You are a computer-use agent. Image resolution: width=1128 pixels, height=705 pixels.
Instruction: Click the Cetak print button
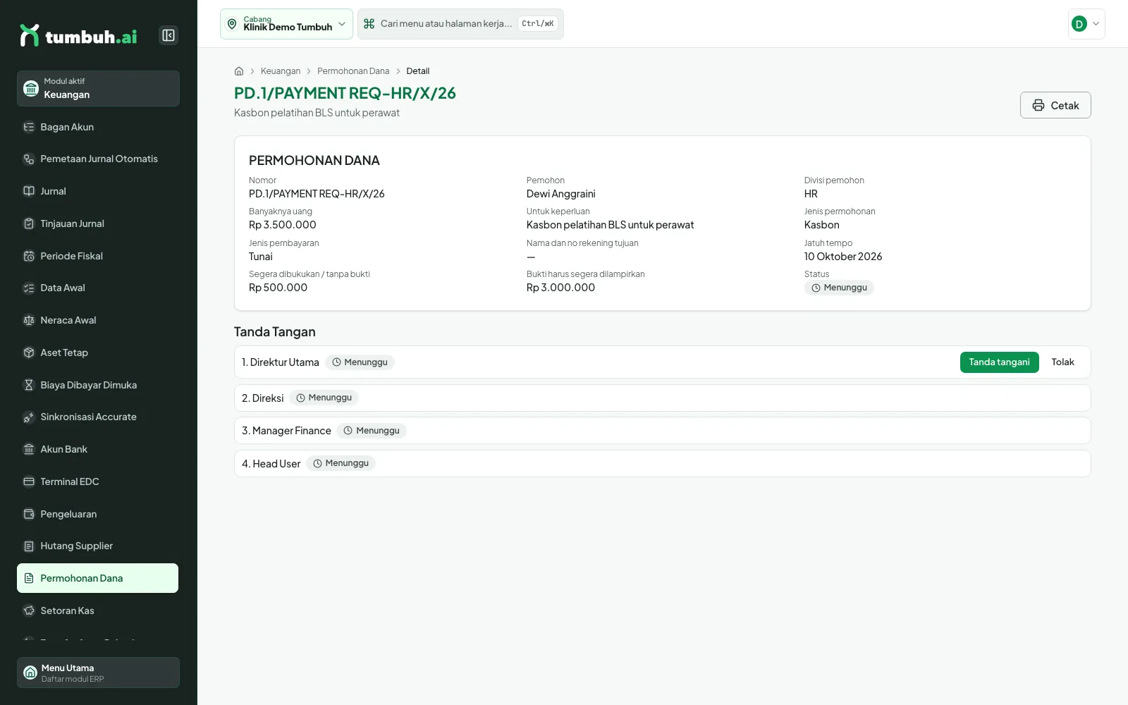click(x=1055, y=105)
